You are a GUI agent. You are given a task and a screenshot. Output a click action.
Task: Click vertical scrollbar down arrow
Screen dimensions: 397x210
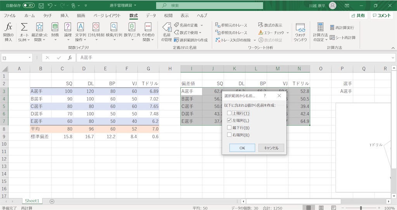(x=394, y=196)
